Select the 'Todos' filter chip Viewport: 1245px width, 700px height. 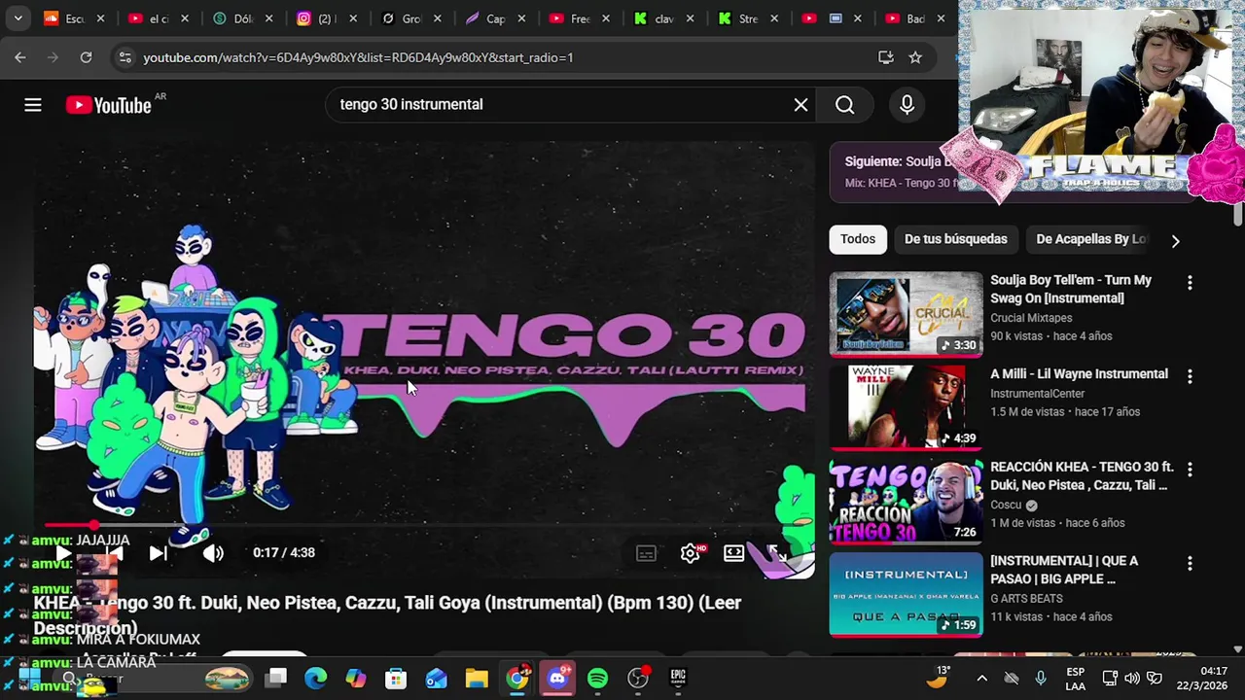click(858, 239)
